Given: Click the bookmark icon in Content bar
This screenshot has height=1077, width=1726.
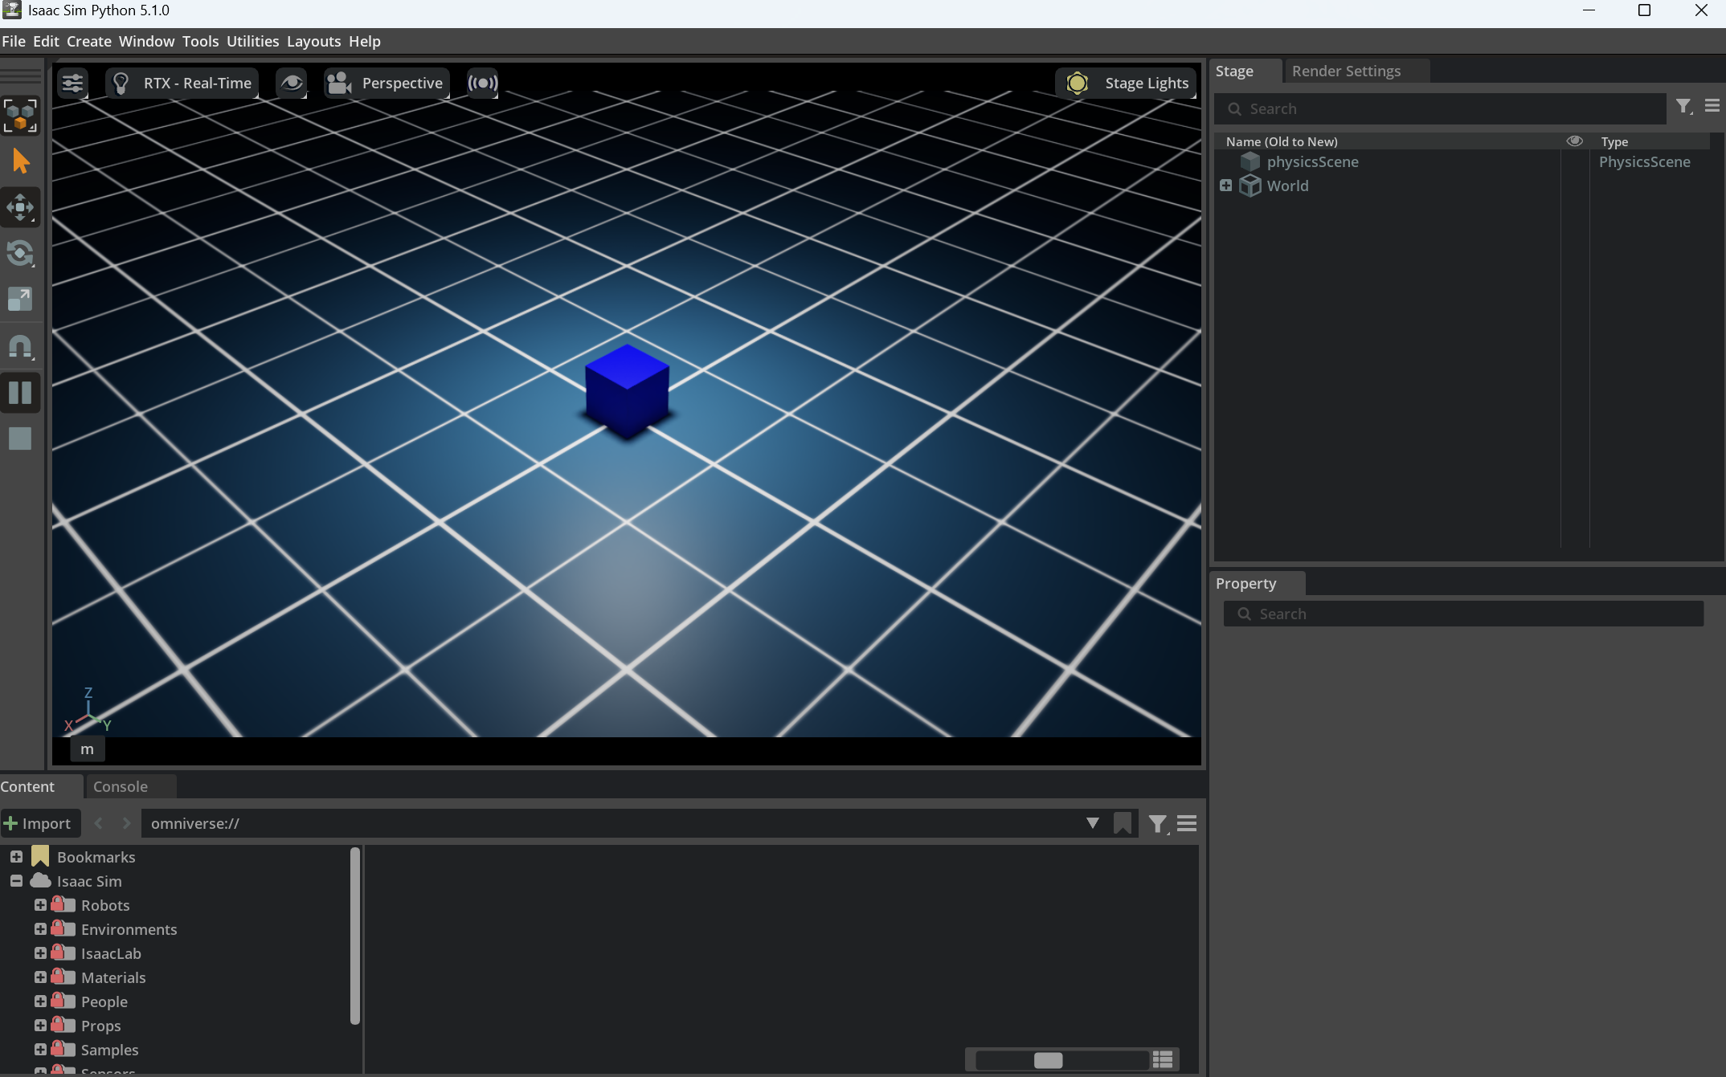Looking at the screenshot, I should 1123,823.
